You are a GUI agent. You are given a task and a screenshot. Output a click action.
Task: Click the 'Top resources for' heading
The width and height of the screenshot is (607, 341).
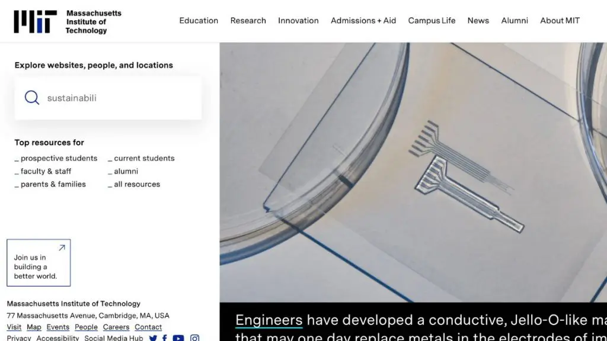(x=49, y=142)
